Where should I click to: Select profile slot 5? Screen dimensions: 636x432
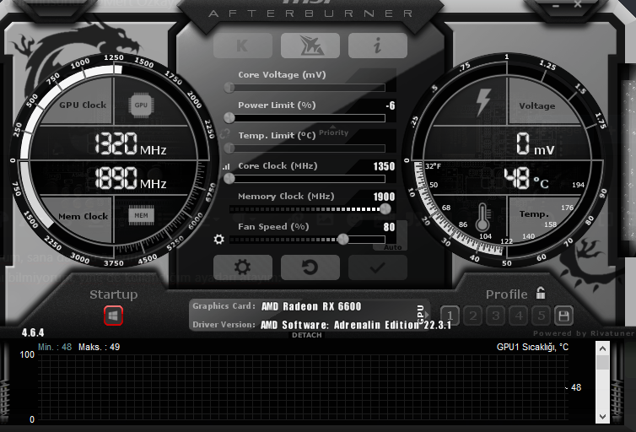(x=541, y=316)
